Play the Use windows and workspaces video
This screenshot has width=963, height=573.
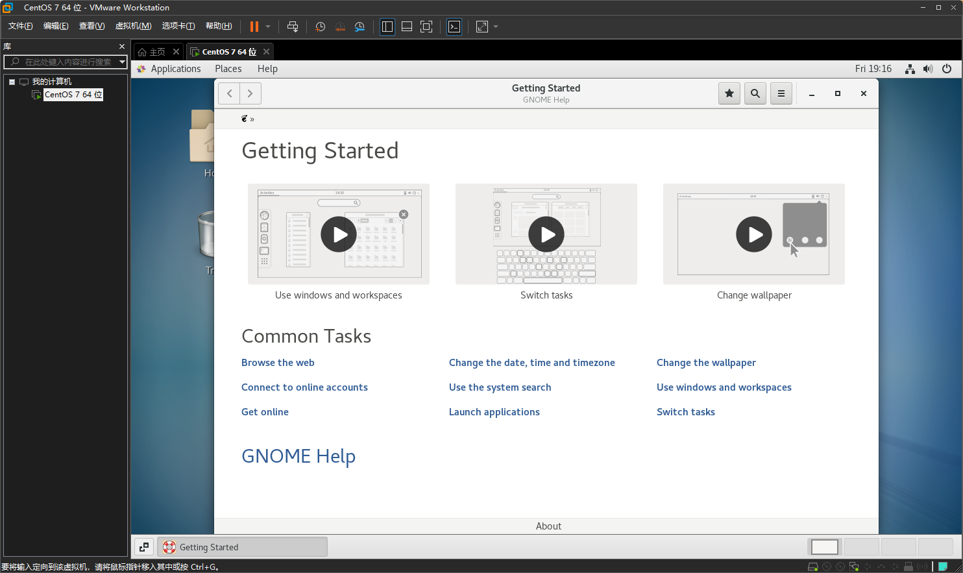click(x=339, y=234)
